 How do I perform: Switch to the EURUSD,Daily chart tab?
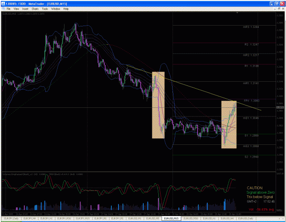pos(246,218)
